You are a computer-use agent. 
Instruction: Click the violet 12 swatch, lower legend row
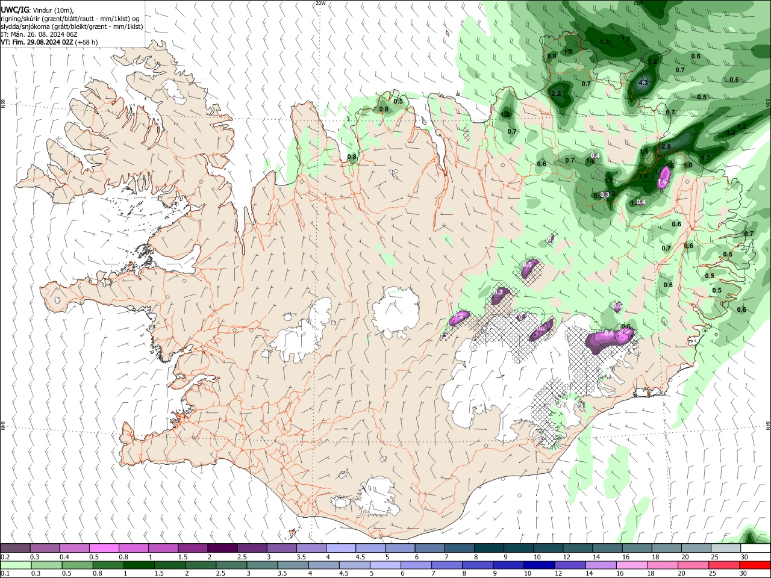tap(569, 565)
